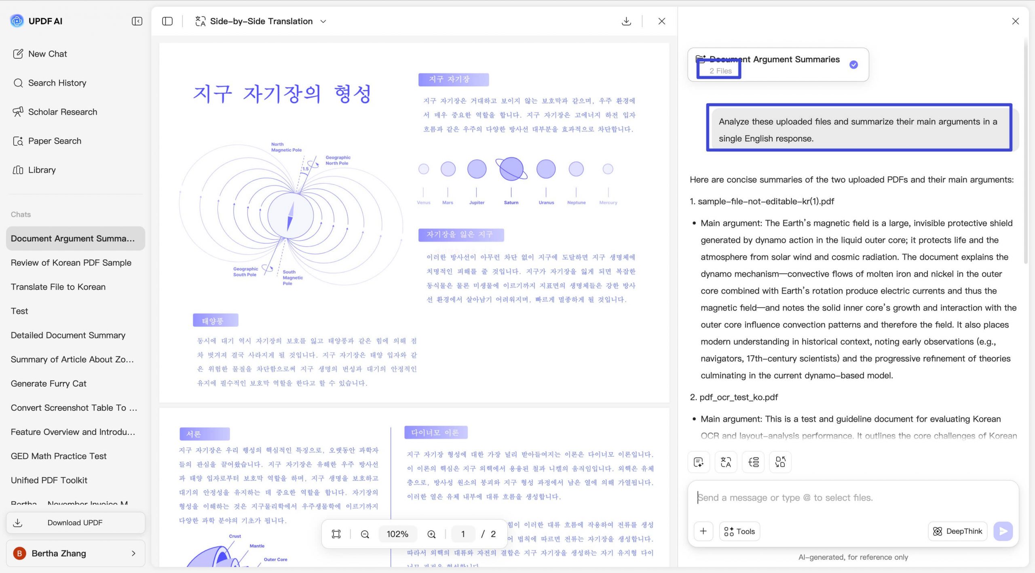Collapse the left sidebar panel icon

point(137,21)
